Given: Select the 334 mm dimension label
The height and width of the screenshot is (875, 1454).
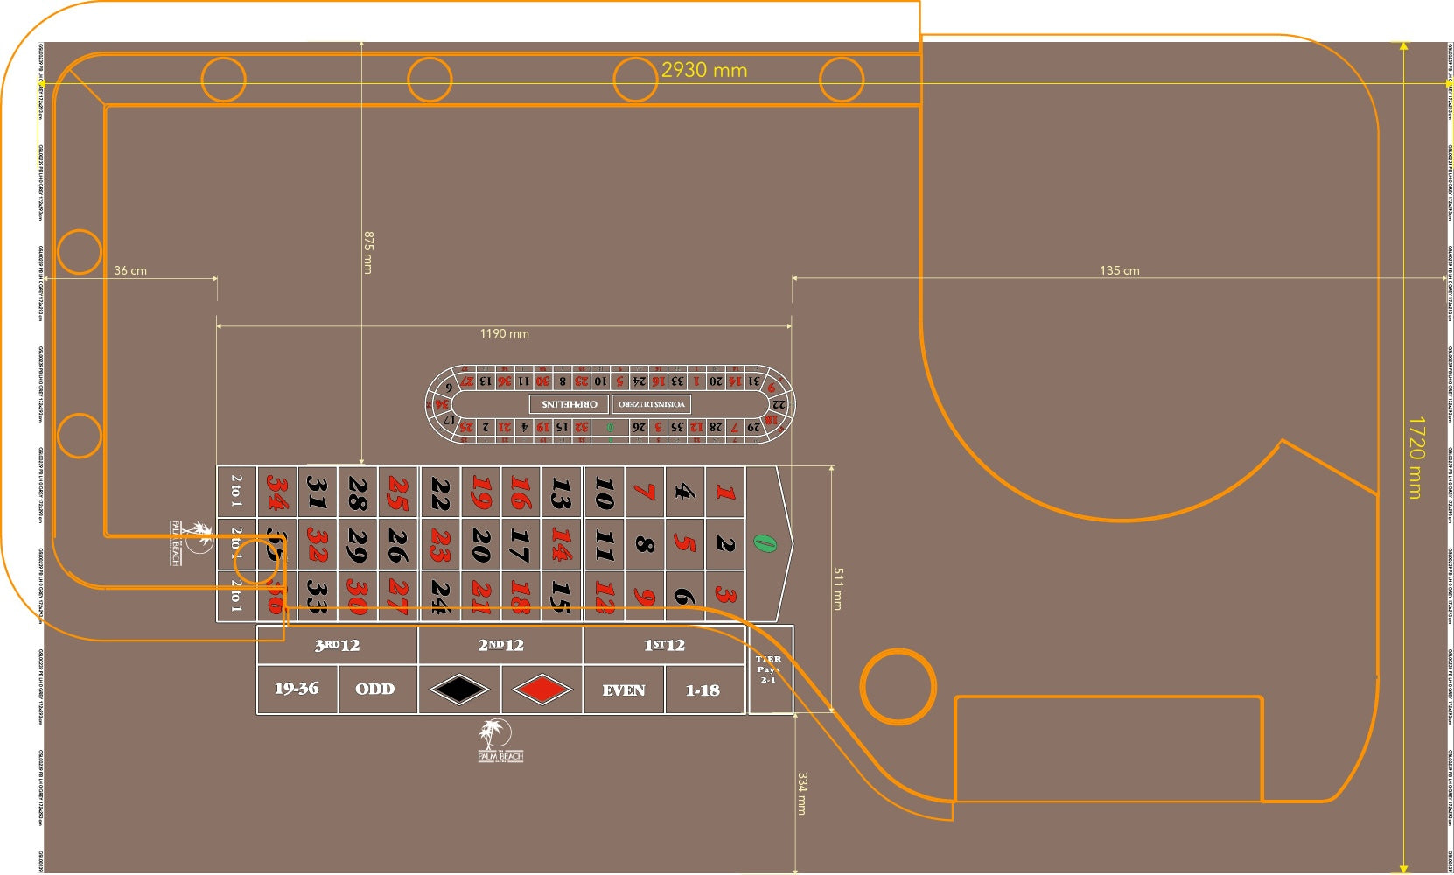Looking at the screenshot, I should (802, 794).
